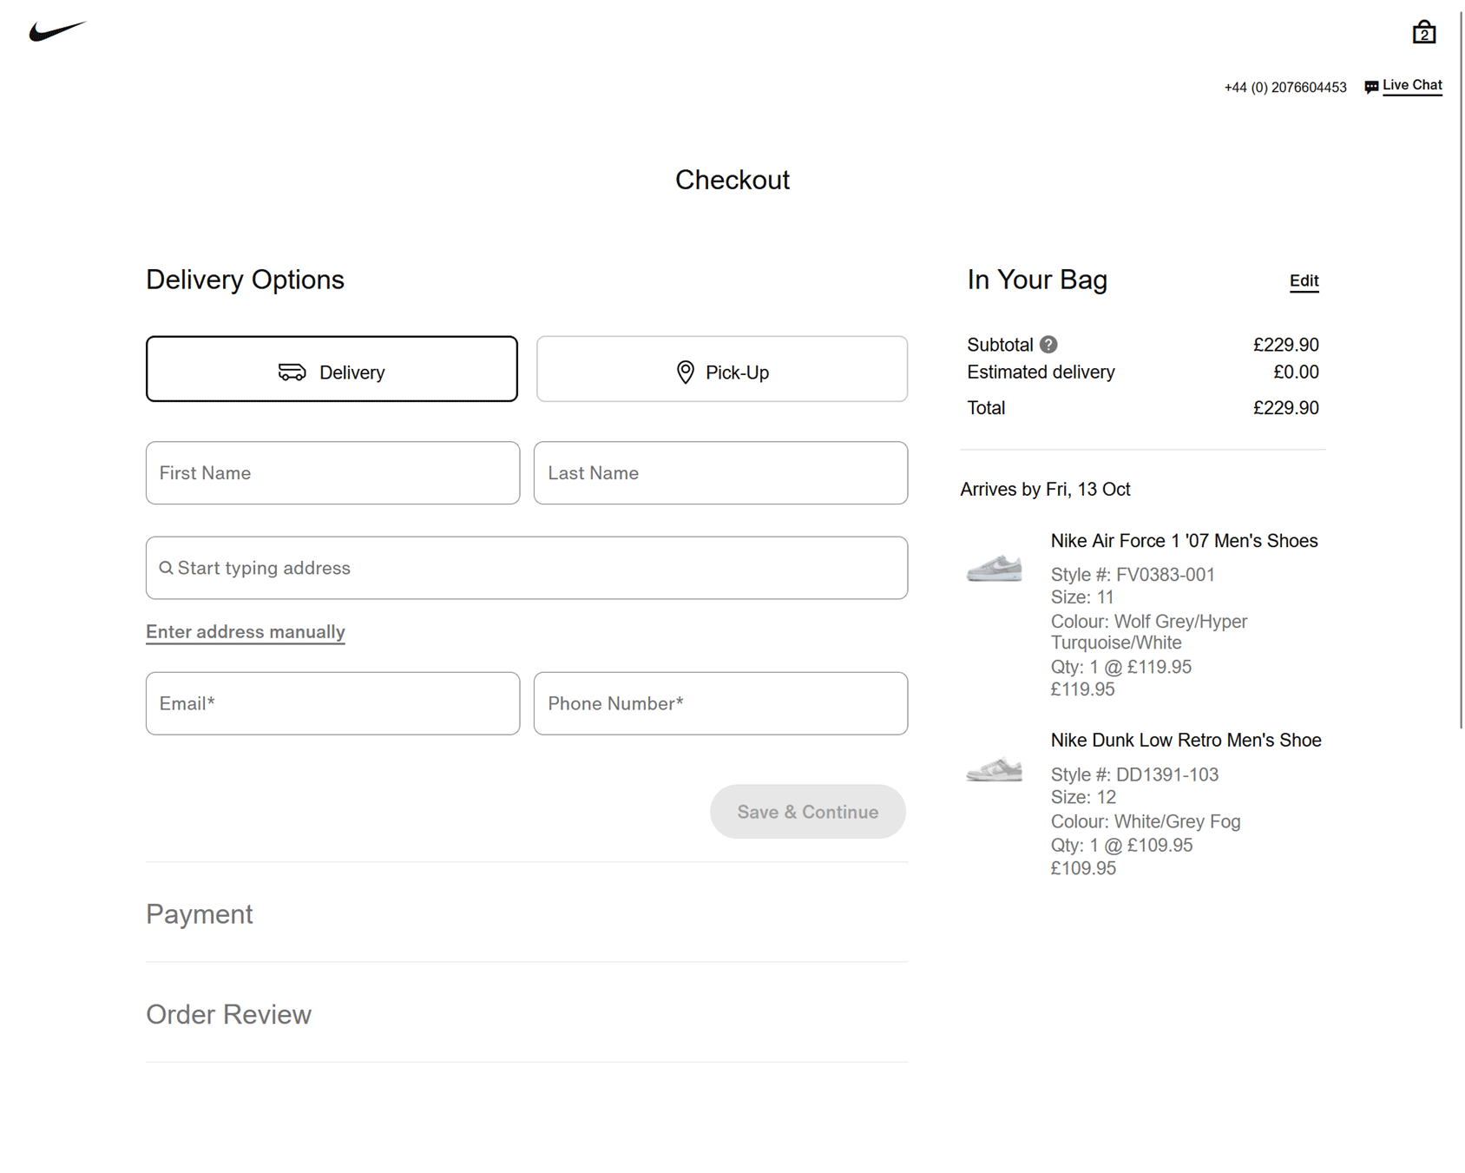Click Nike Air Force 1 '07 Men's Shoes title

[1184, 541]
